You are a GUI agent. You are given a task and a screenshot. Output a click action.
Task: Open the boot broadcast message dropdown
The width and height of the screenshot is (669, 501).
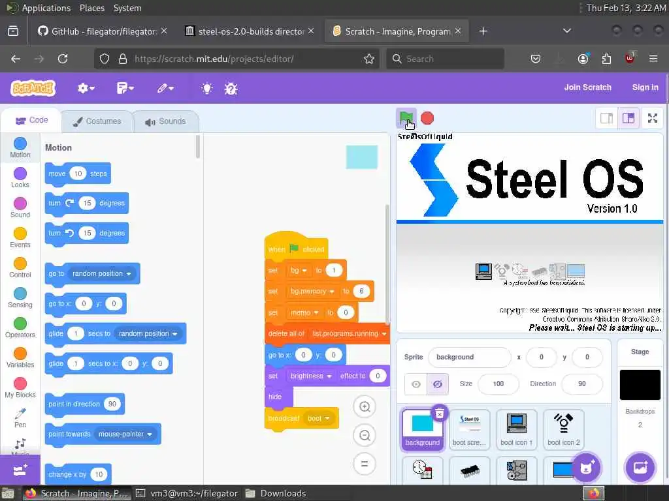tap(319, 418)
